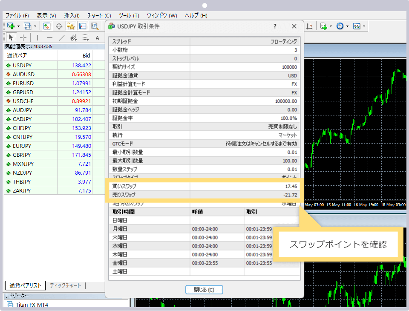Select the Equidistant Channel tool
409x311 pixels.
point(74,38)
